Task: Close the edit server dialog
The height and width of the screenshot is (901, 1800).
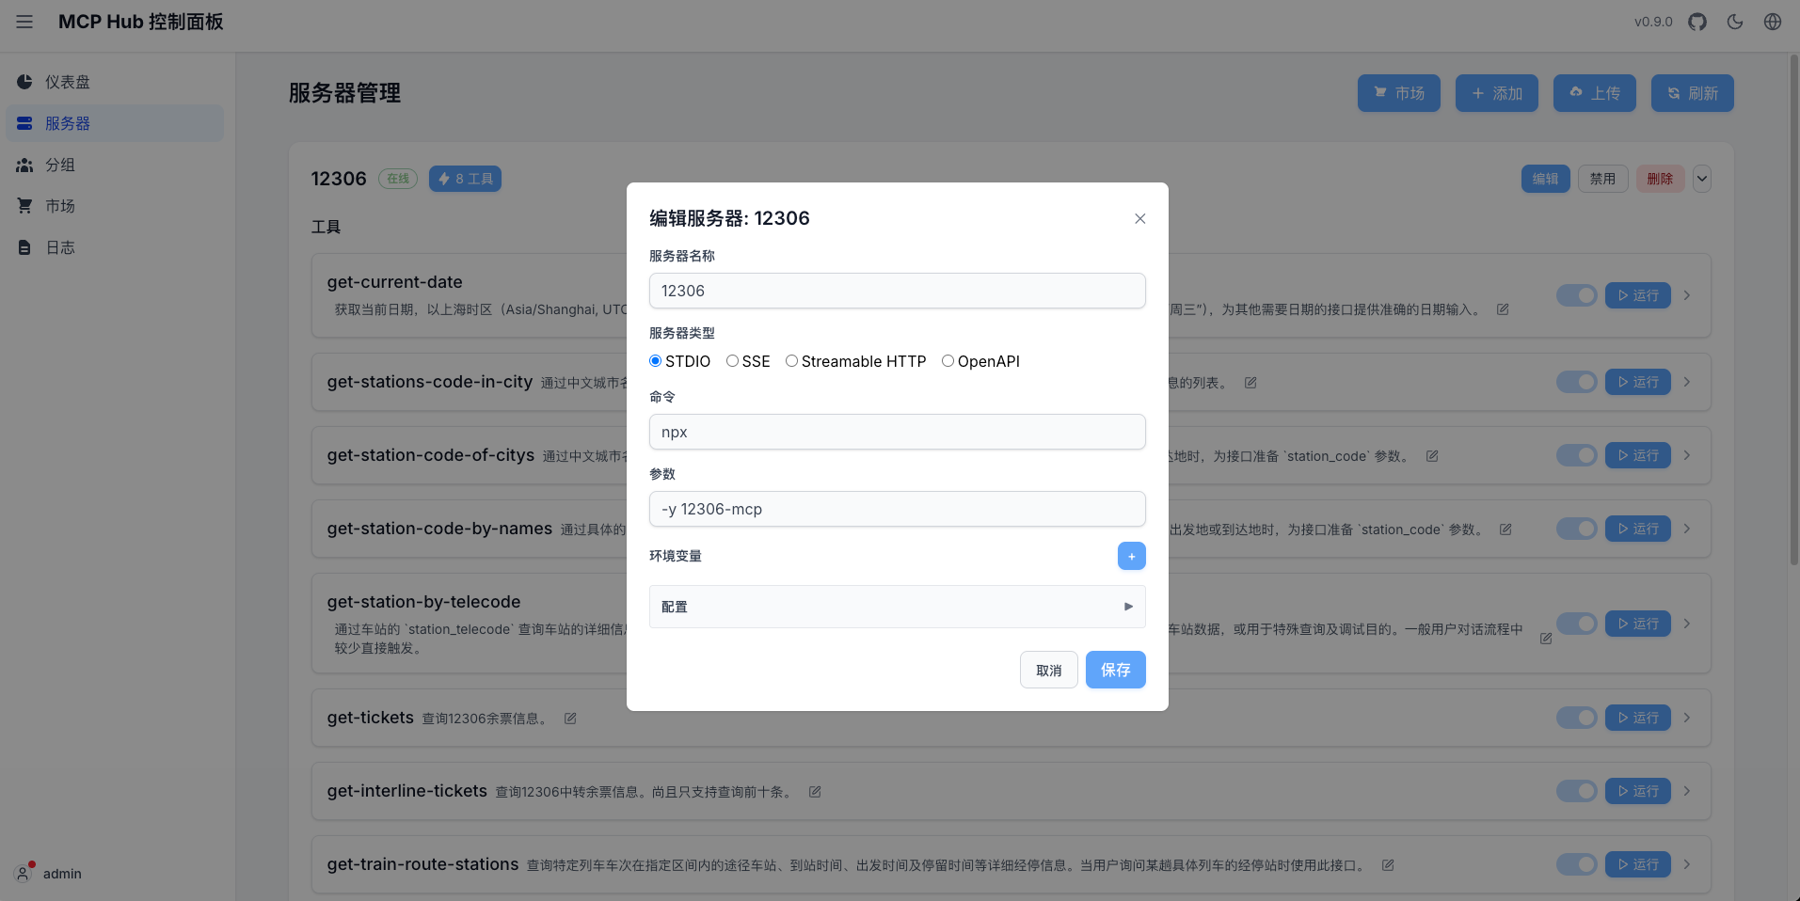Action: click(x=1139, y=218)
